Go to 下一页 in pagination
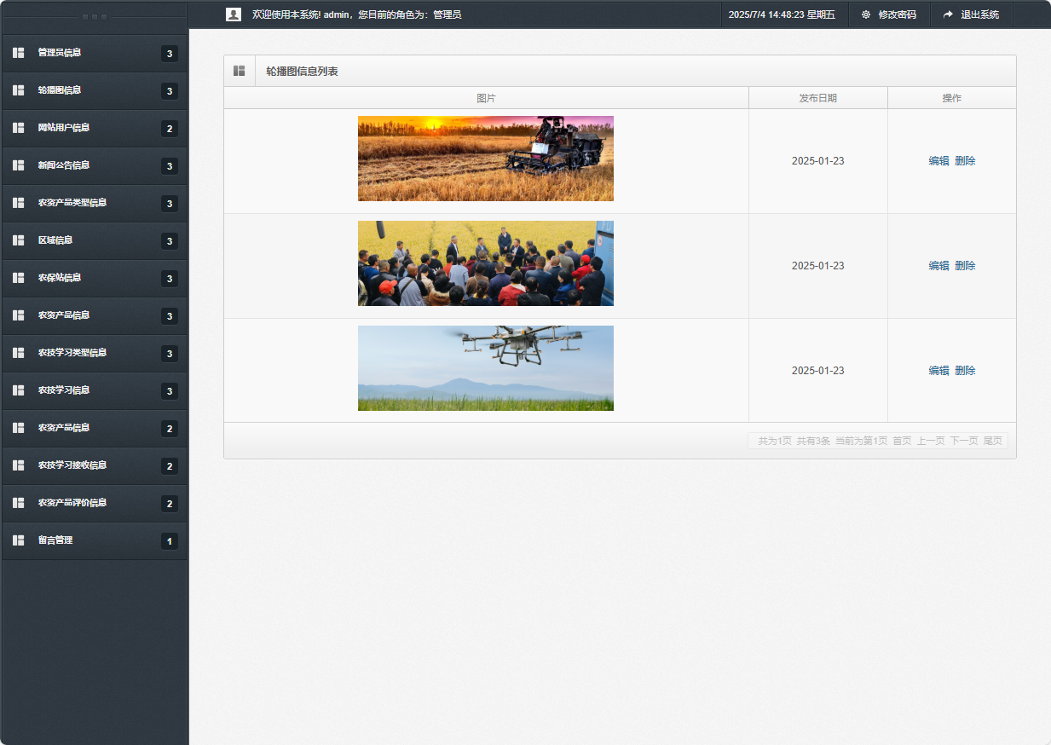 pyautogui.click(x=964, y=441)
